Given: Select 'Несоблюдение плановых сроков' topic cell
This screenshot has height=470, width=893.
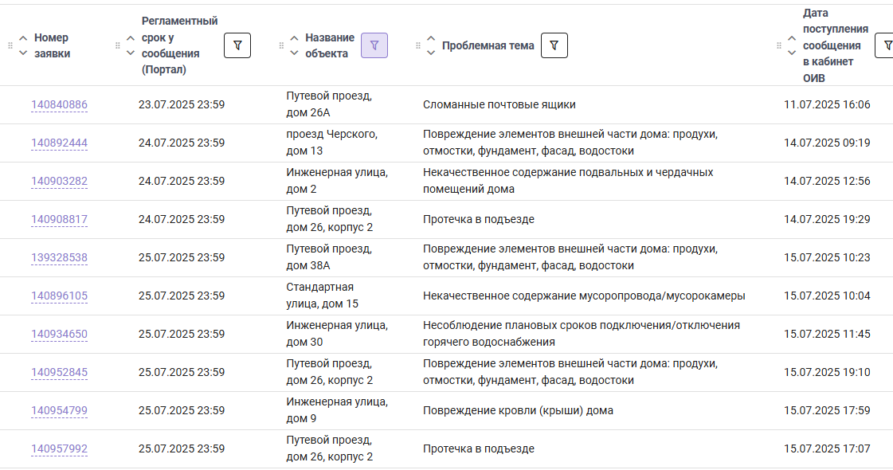Looking at the screenshot, I should pos(582,333).
